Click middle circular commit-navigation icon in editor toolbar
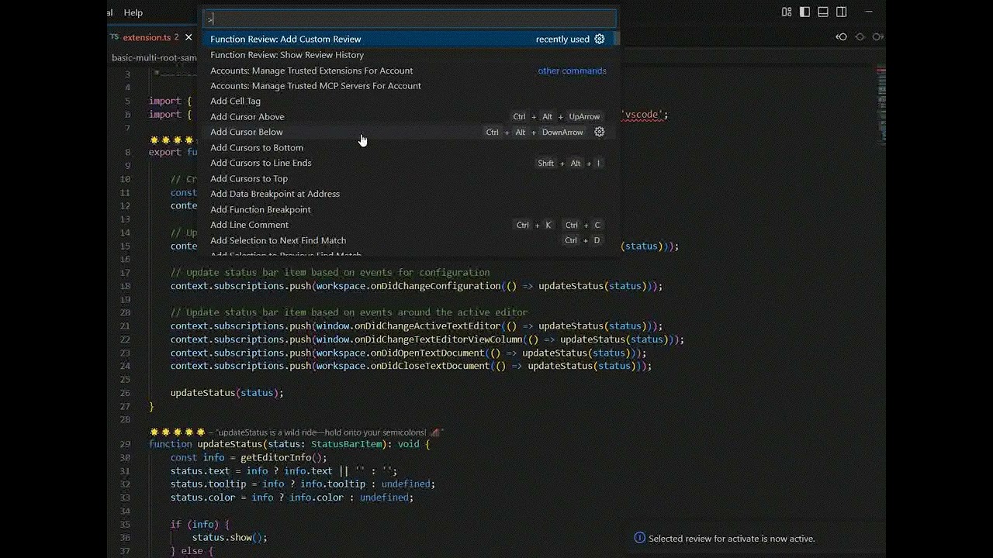The width and height of the screenshot is (993, 558). tap(860, 37)
